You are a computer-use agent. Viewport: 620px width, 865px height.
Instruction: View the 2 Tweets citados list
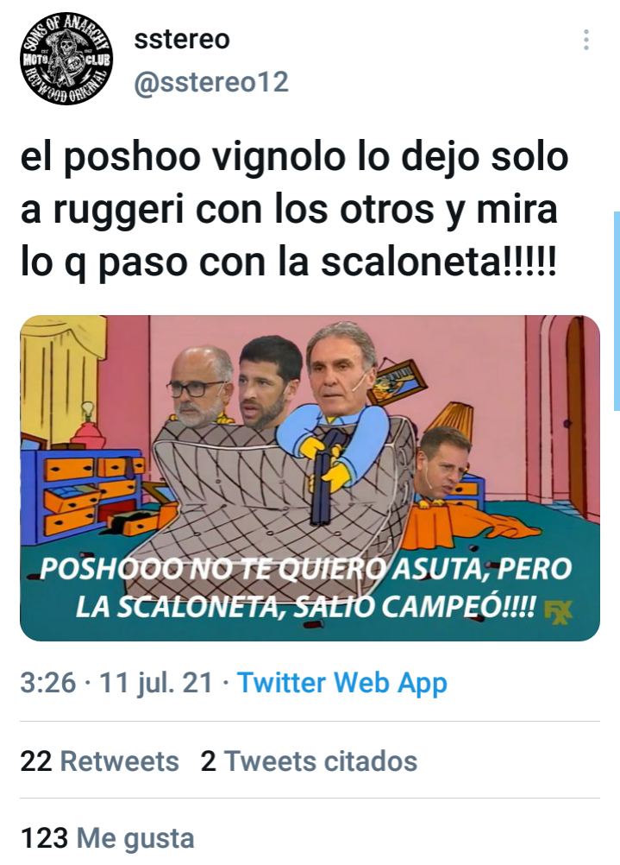click(x=310, y=761)
